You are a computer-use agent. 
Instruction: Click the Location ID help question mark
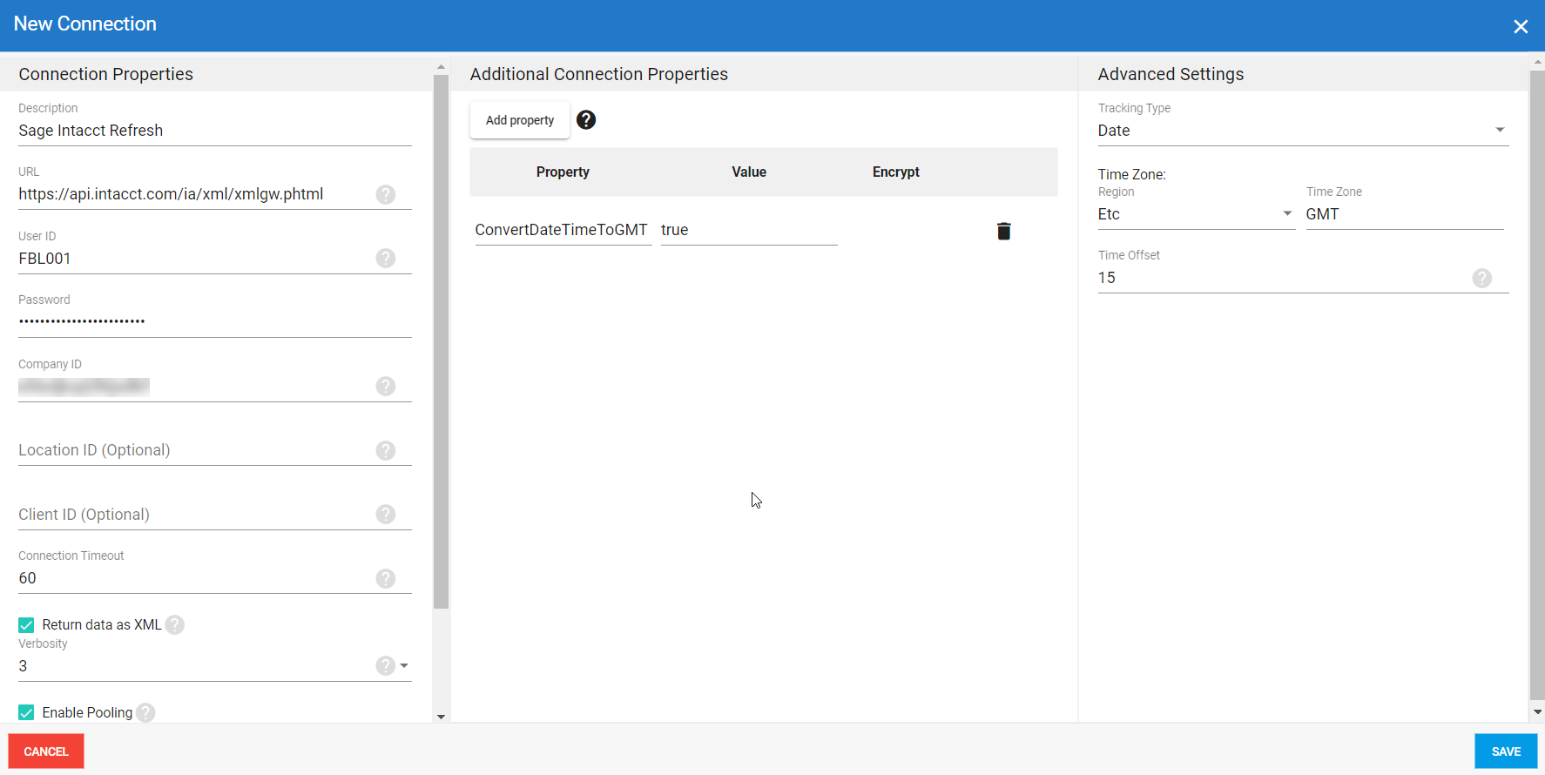click(386, 450)
